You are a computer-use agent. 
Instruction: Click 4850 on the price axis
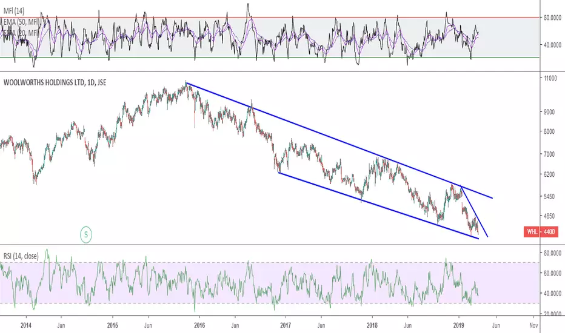[x=549, y=216]
